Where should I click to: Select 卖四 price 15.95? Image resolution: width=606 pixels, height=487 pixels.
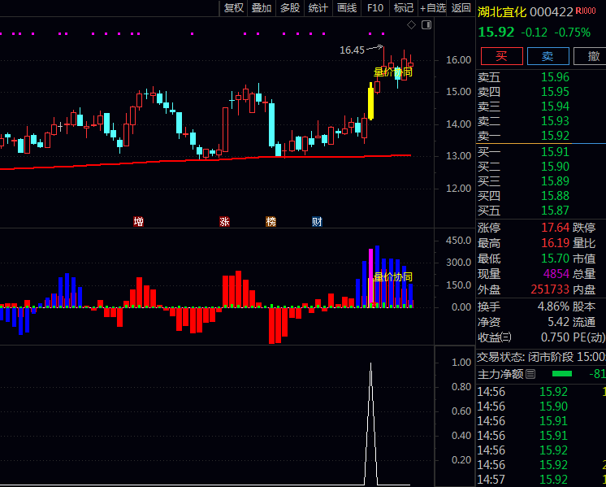555,92
